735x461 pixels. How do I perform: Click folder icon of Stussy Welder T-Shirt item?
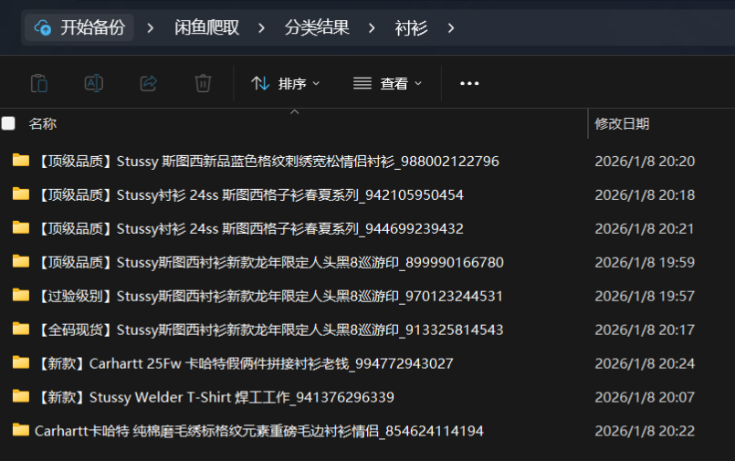point(21,396)
